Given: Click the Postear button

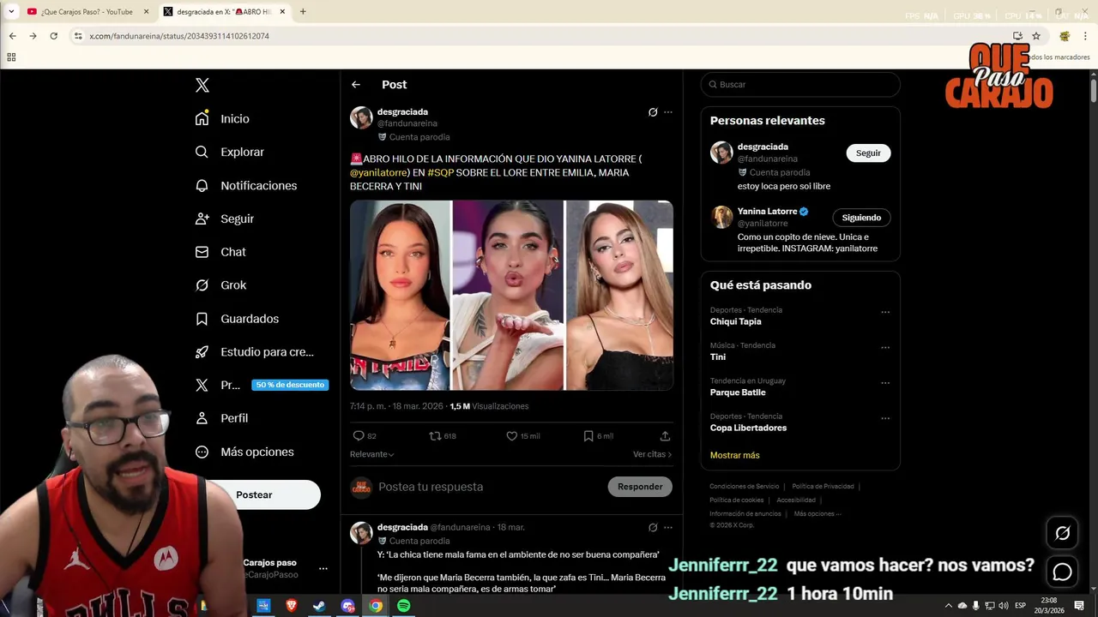Looking at the screenshot, I should (x=254, y=494).
